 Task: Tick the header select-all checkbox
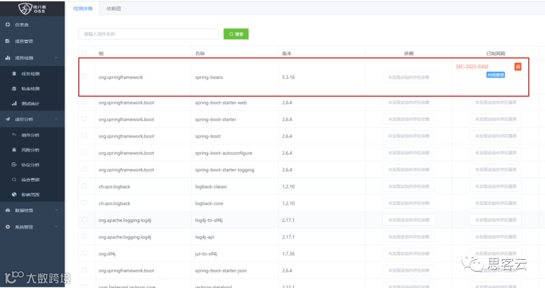[84, 53]
